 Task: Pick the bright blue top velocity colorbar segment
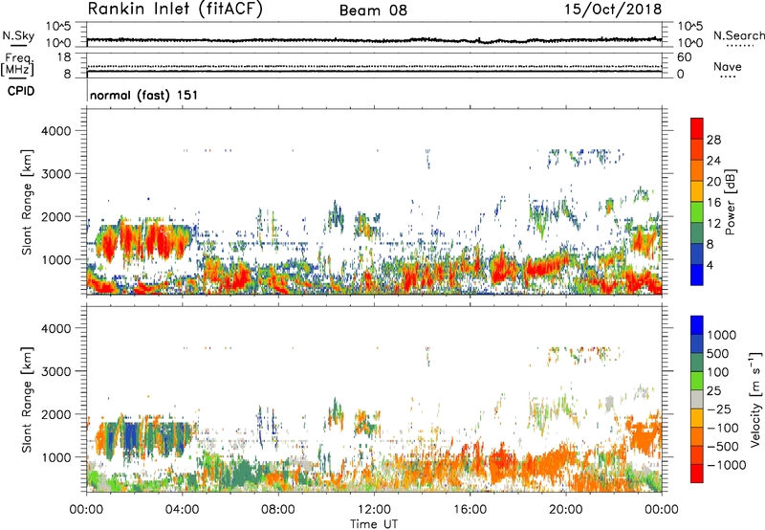click(697, 325)
